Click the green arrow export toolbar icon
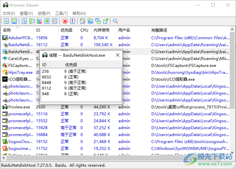This screenshot has width=236, height=169. tap(106, 21)
